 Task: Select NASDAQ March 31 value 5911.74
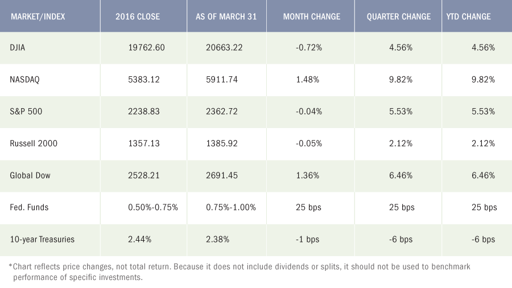point(222,80)
